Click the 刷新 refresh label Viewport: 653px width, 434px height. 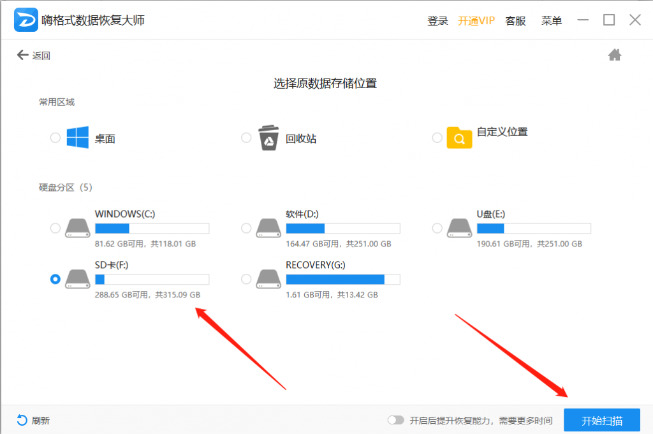click(40, 421)
